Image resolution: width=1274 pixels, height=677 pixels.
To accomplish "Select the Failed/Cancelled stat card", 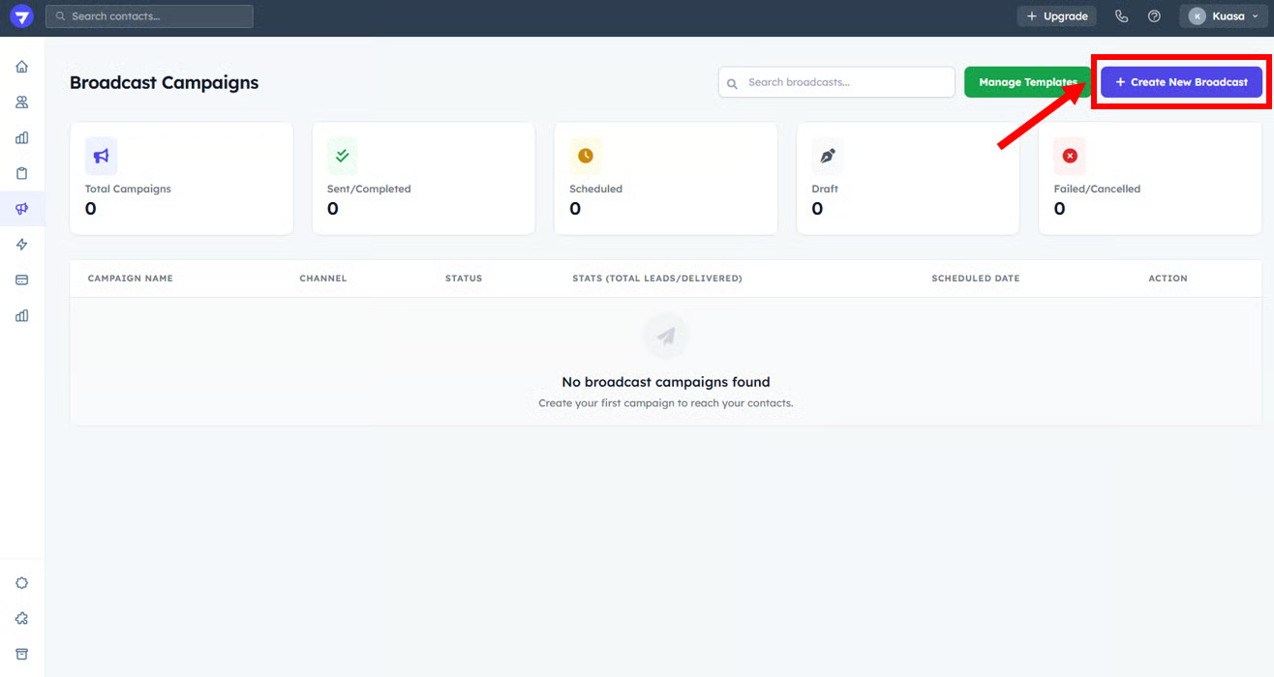I will tap(1149, 178).
